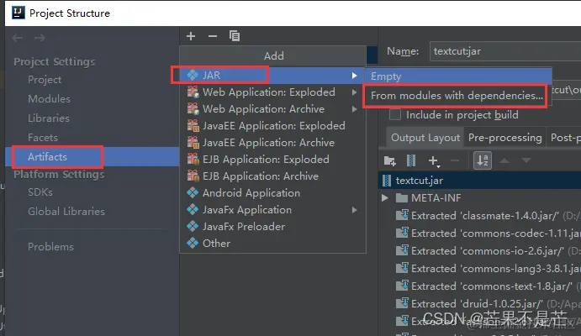Select EJB Application: Archive entry
This screenshot has width=581, height=336.
tap(272, 176)
